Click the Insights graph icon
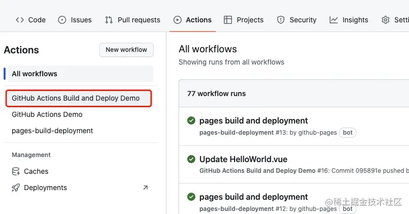Viewport: 409px width, 214px height. click(x=334, y=20)
